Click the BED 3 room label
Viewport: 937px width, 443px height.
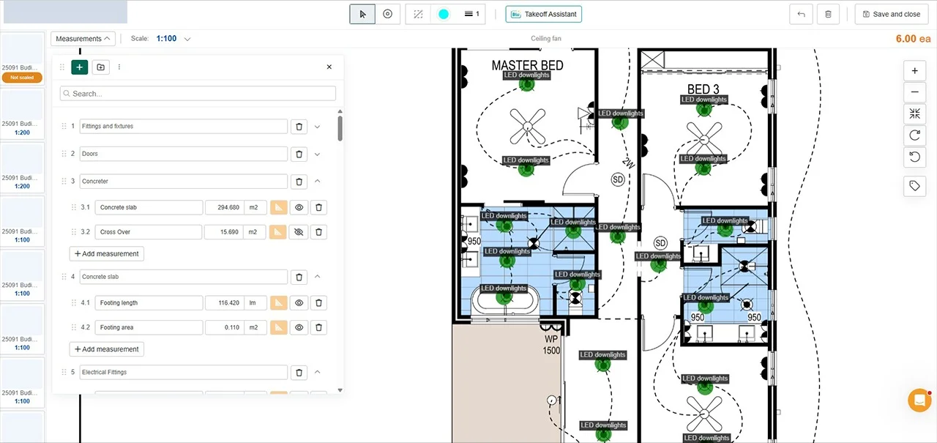(x=702, y=89)
